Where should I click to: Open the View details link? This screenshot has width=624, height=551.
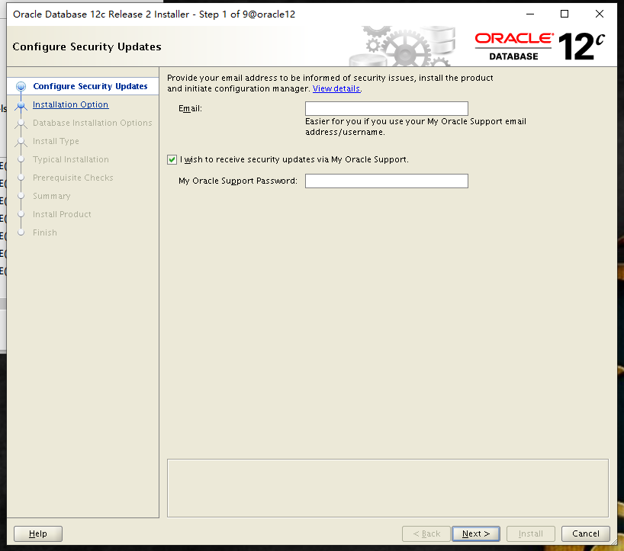tap(336, 88)
